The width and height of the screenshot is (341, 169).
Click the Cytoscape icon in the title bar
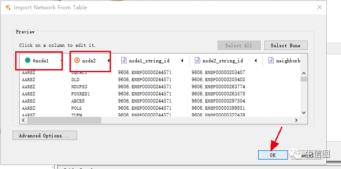8,8
